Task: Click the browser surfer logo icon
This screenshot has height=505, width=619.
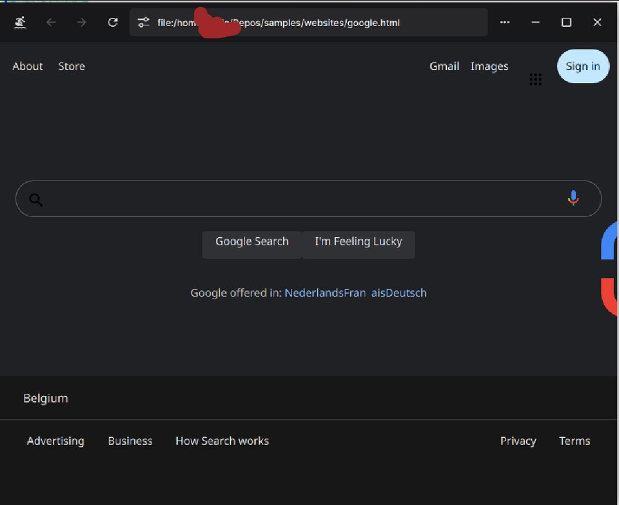Action: click(20, 22)
